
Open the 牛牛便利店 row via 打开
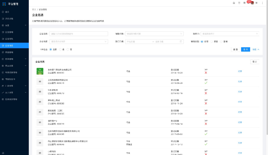click(240, 92)
